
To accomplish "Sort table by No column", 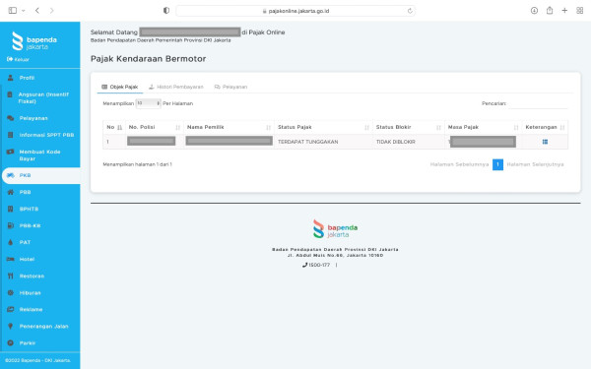I will pos(114,127).
